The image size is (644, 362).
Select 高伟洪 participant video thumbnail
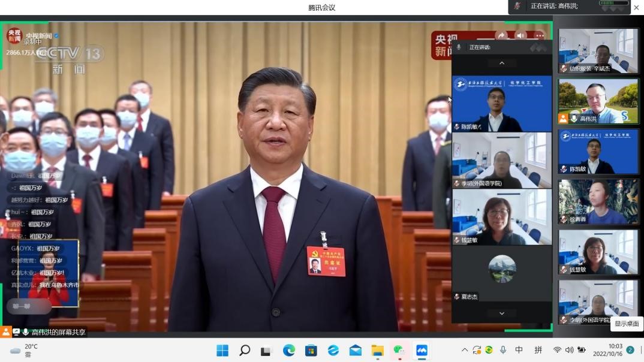pos(598,101)
